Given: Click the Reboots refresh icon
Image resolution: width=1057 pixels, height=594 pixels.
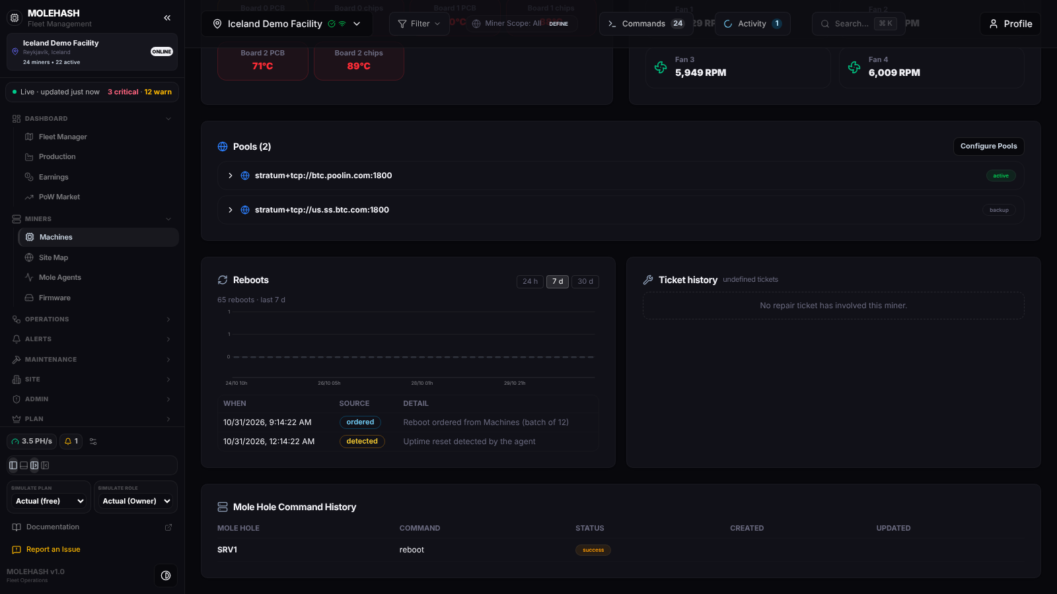Looking at the screenshot, I should (223, 280).
